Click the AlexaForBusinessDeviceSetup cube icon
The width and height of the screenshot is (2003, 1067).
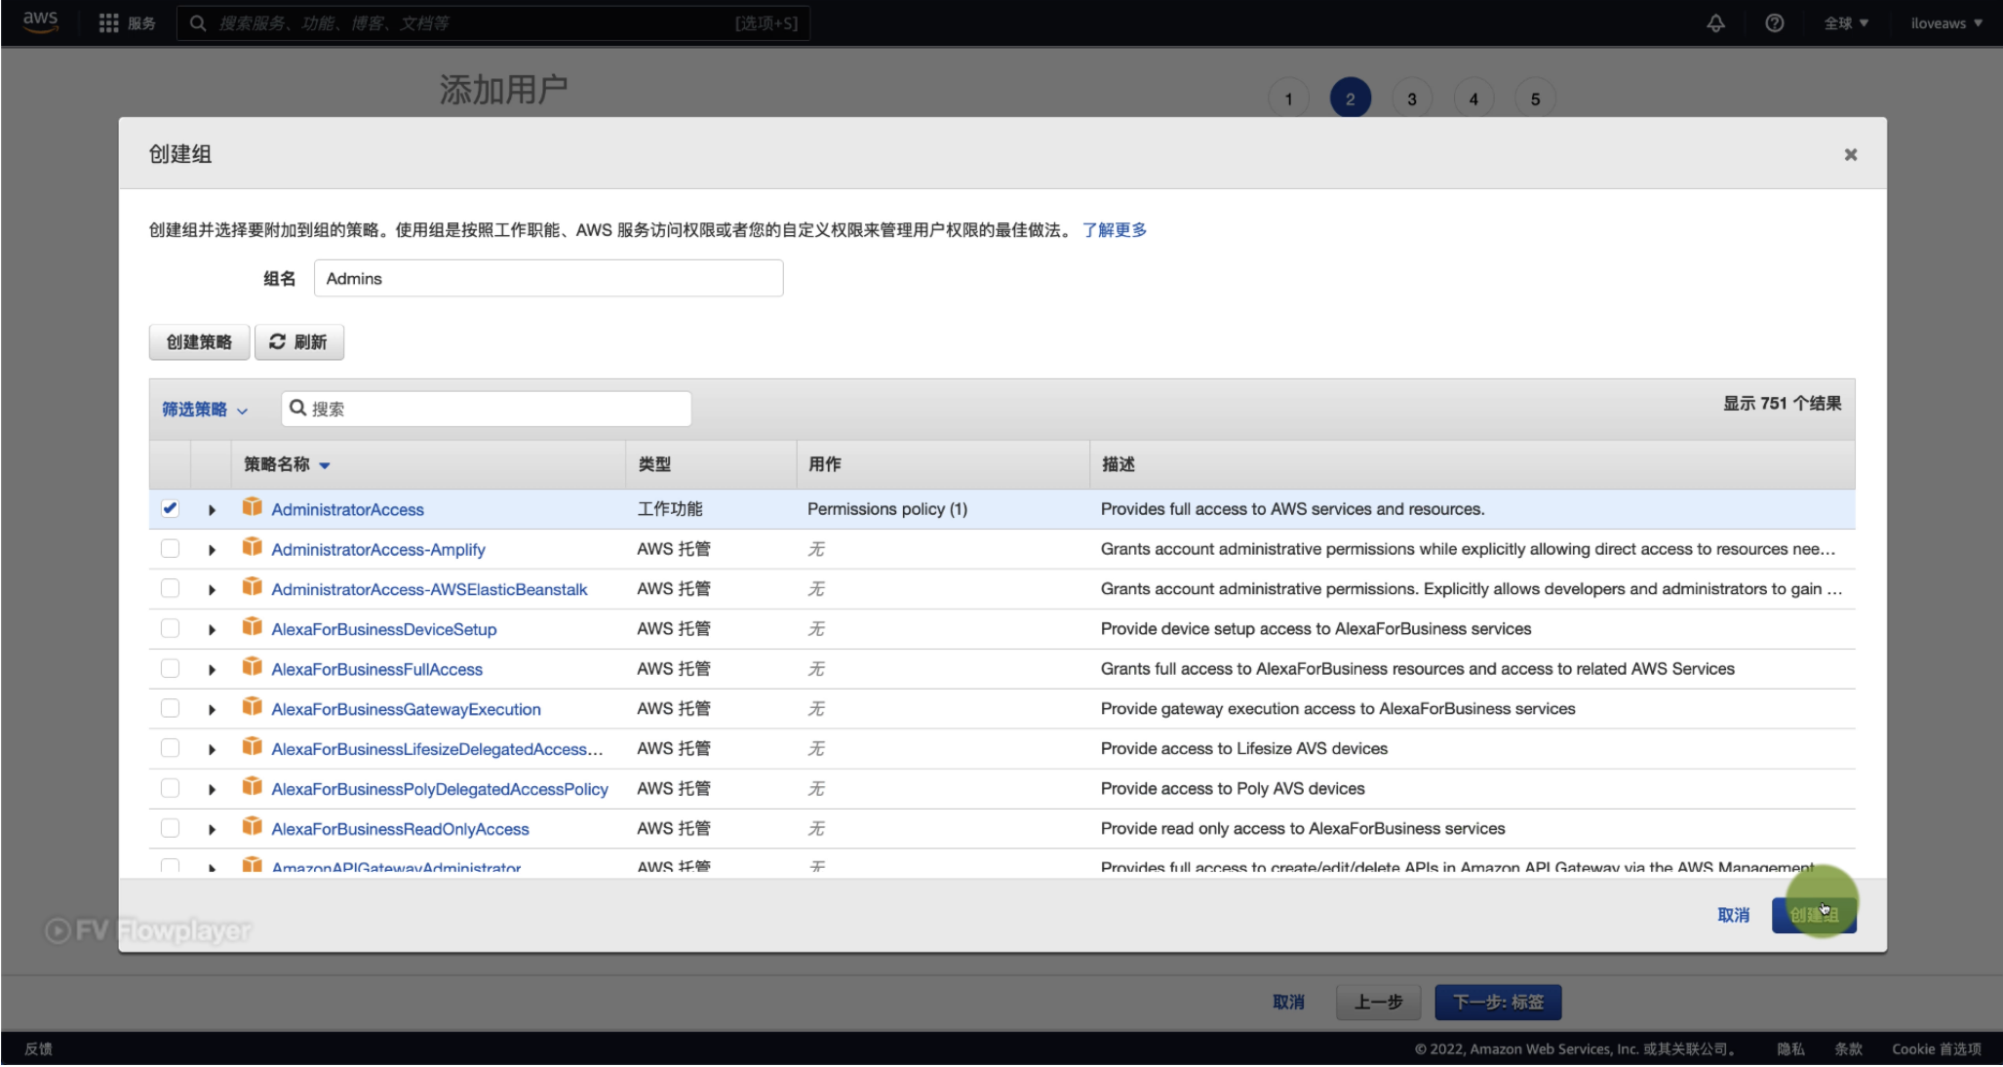click(x=252, y=627)
